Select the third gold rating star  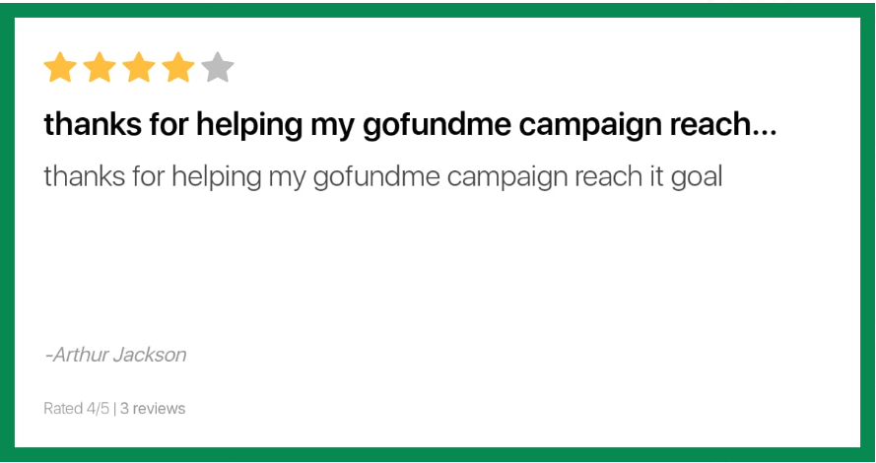click(x=139, y=68)
